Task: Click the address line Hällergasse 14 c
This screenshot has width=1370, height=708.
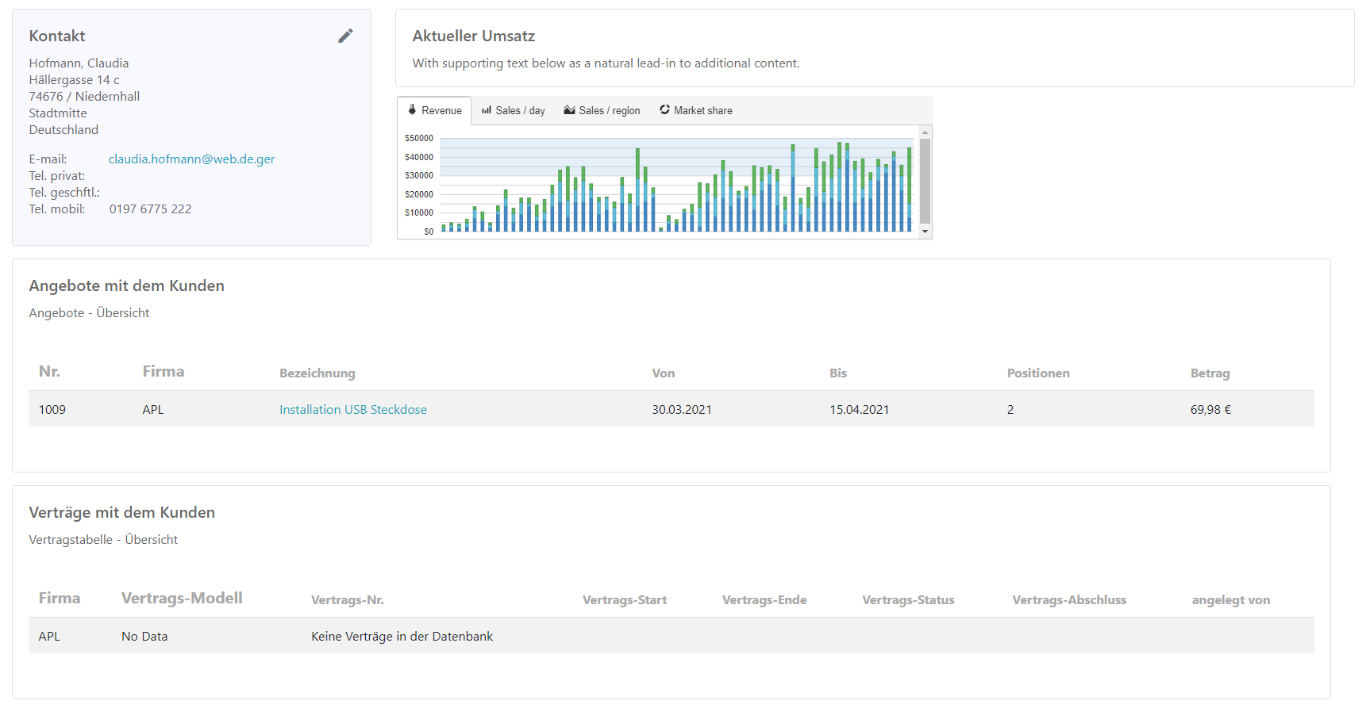Action: pos(75,79)
